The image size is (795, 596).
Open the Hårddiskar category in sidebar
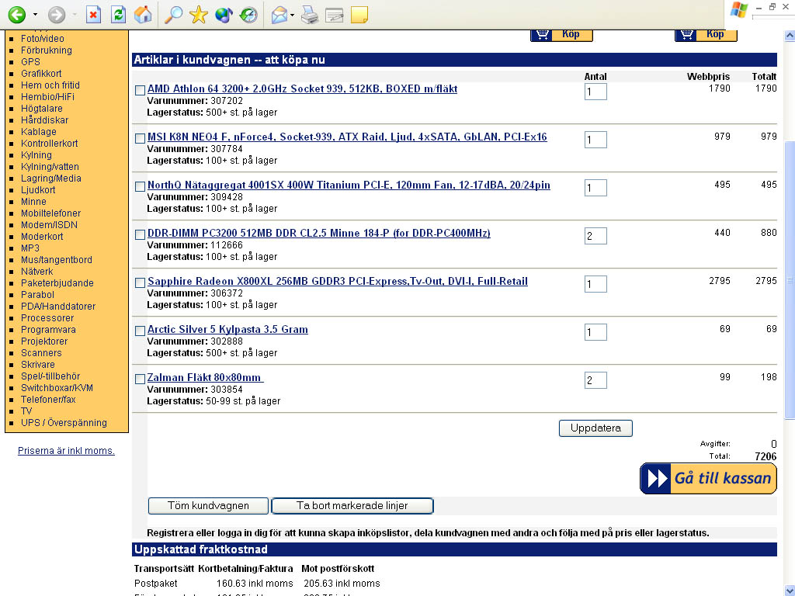[x=44, y=120]
